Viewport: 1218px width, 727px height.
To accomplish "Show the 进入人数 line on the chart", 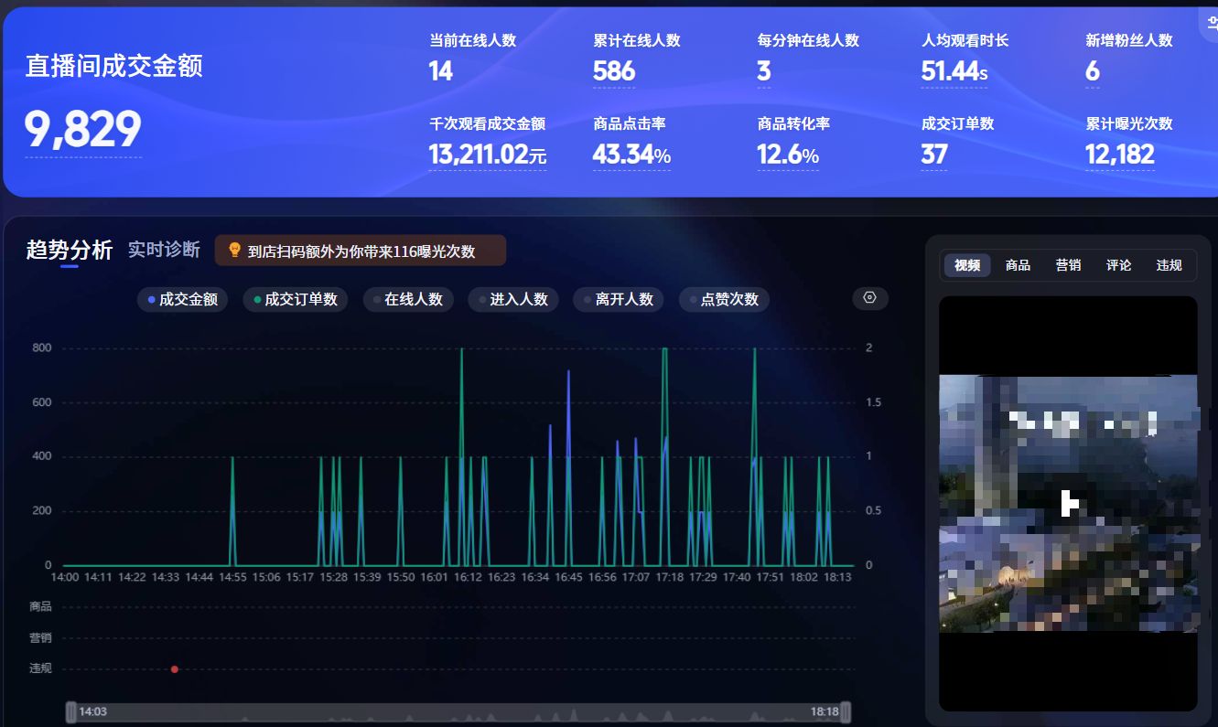I will point(512,299).
